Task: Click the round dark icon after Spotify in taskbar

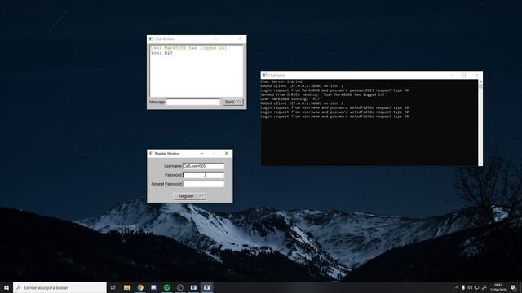Action: click(x=180, y=287)
